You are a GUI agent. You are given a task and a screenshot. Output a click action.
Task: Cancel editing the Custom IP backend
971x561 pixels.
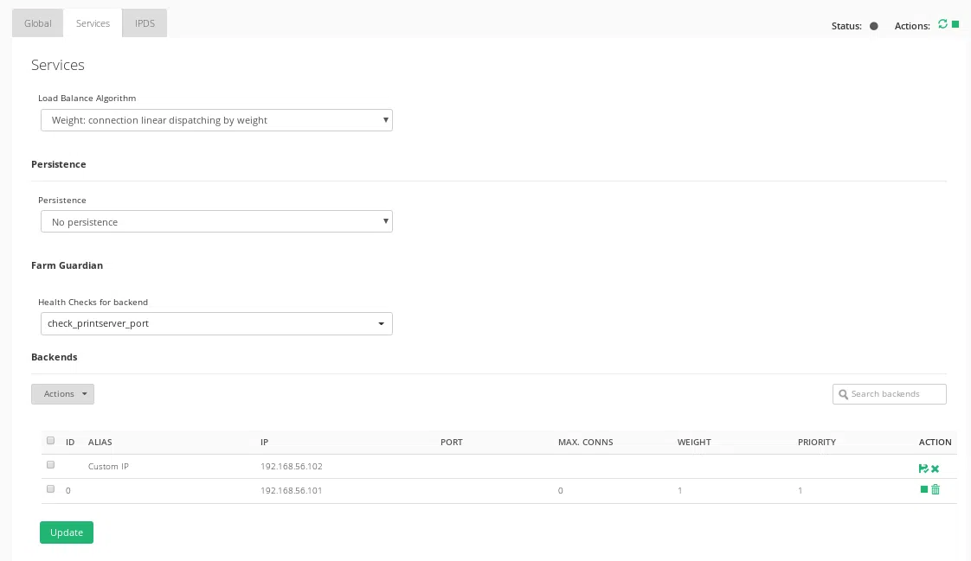(936, 469)
